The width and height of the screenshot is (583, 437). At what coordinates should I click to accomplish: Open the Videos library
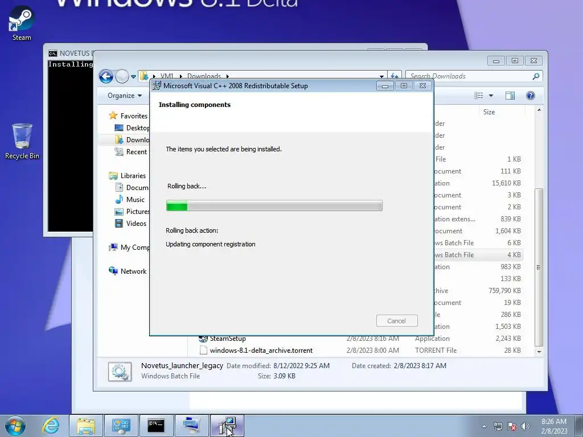(x=130, y=223)
